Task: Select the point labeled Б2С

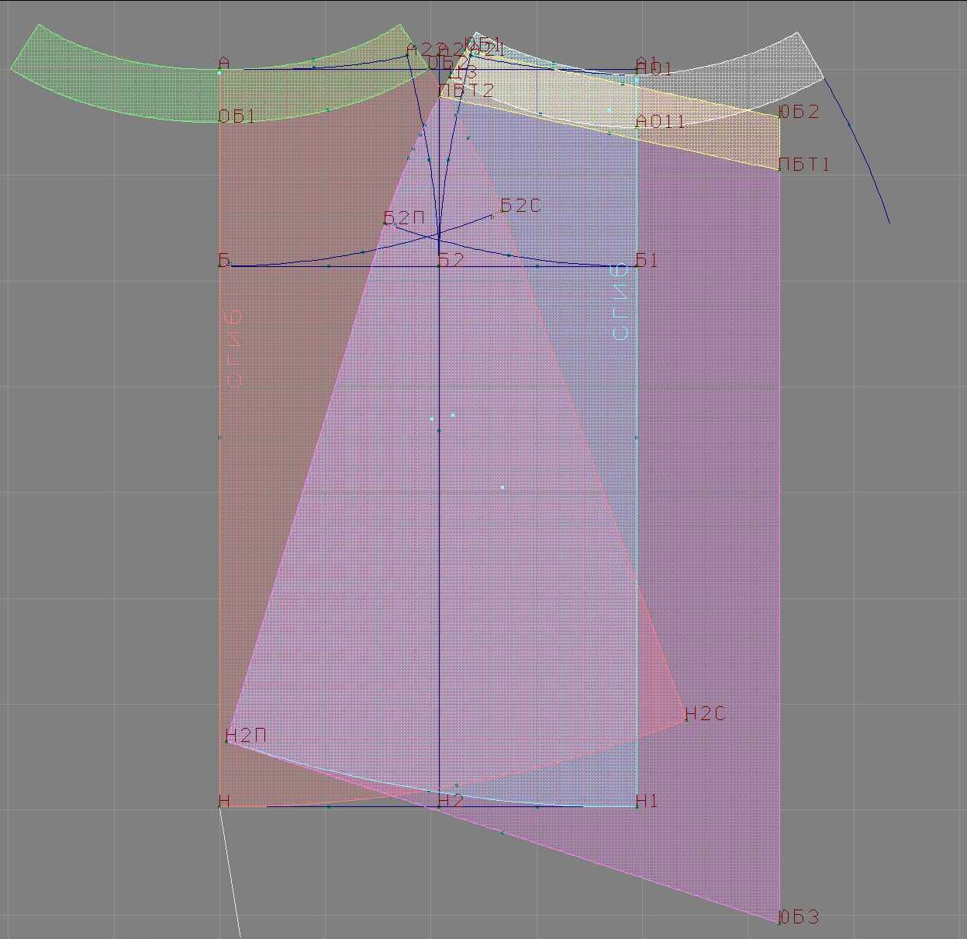Action: (x=520, y=206)
